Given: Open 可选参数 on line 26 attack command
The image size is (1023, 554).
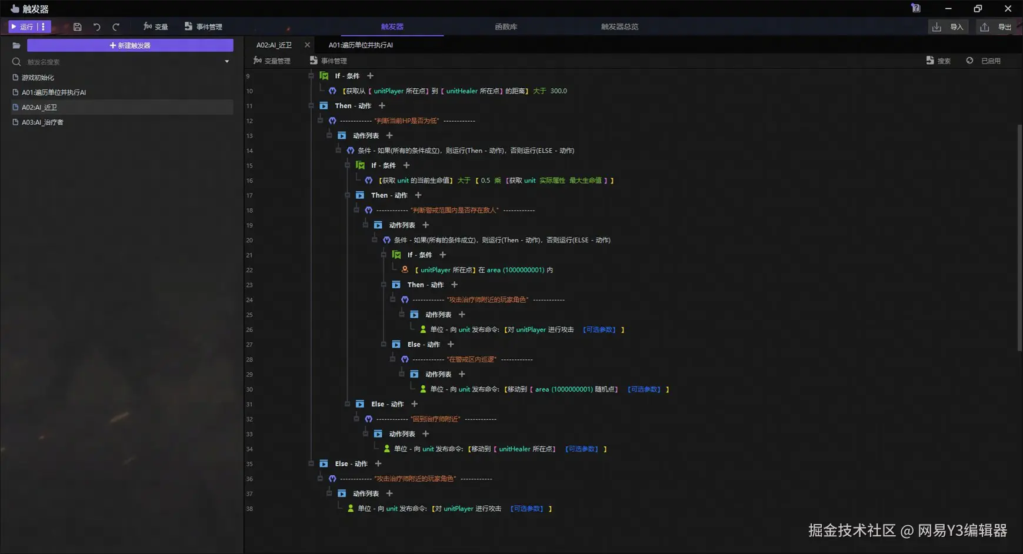Looking at the screenshot, I should point(599,330).
